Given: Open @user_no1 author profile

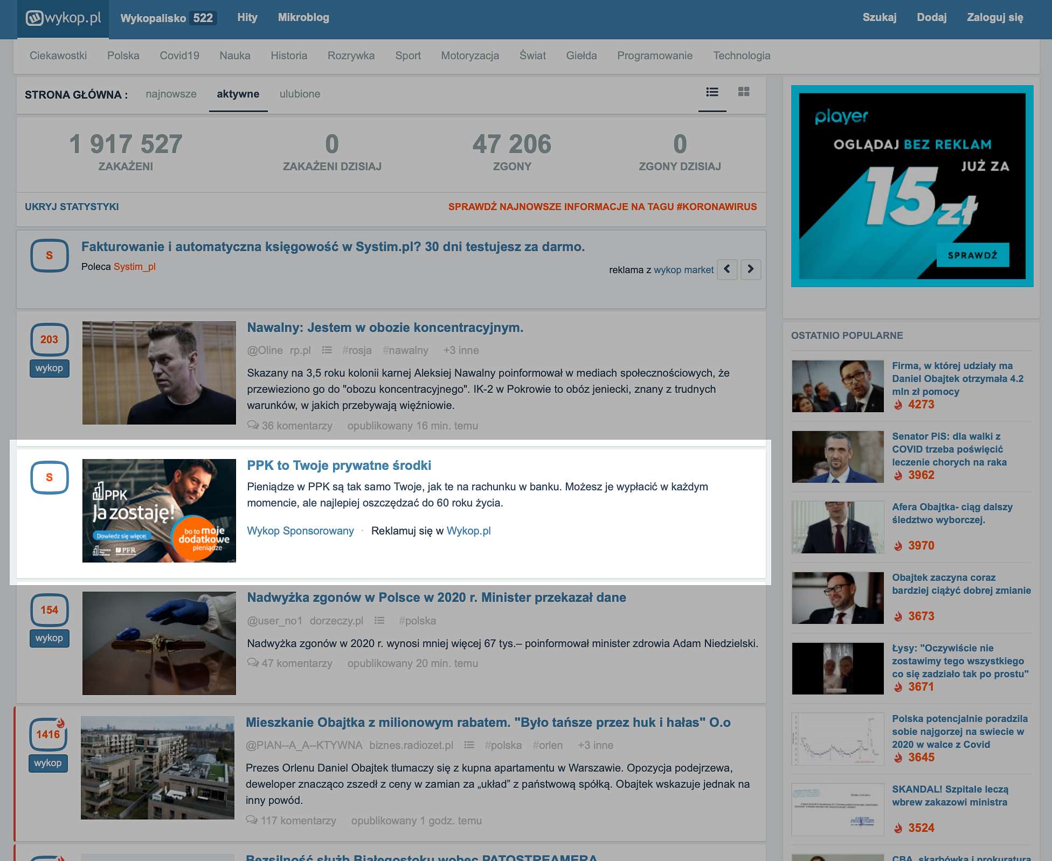Looking at the screenshot, I should 274,621.
